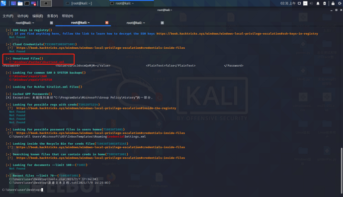Switch to the third root@kali terminal tab

[x=136, y=23]
